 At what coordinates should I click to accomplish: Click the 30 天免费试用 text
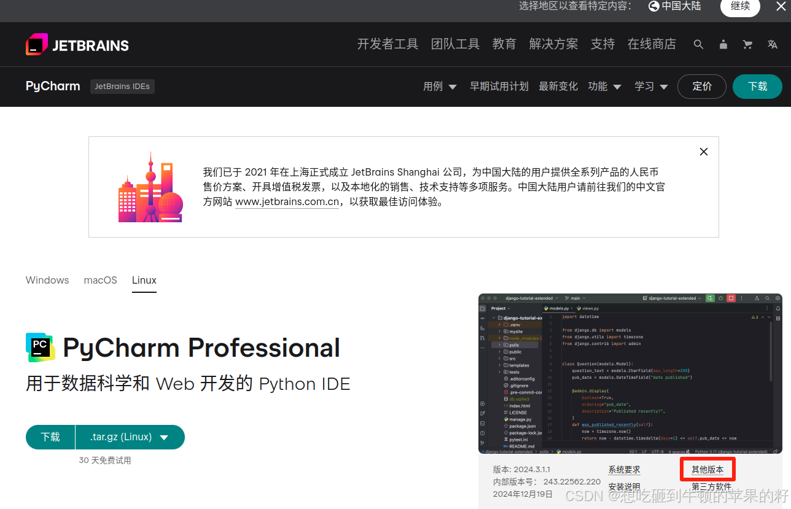[x=105, y=460]
